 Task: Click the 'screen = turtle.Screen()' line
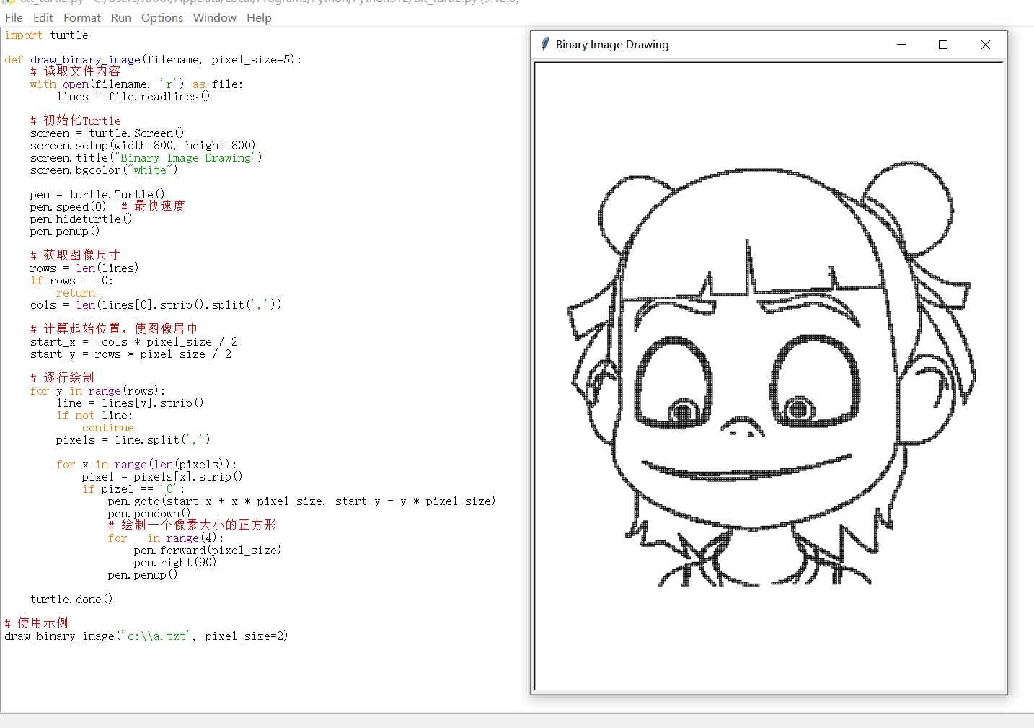point(107,133)
